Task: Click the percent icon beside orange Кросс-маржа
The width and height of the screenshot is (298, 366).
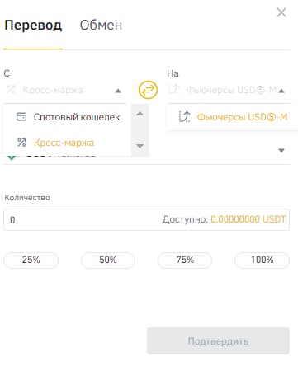Action: [21, 143]
